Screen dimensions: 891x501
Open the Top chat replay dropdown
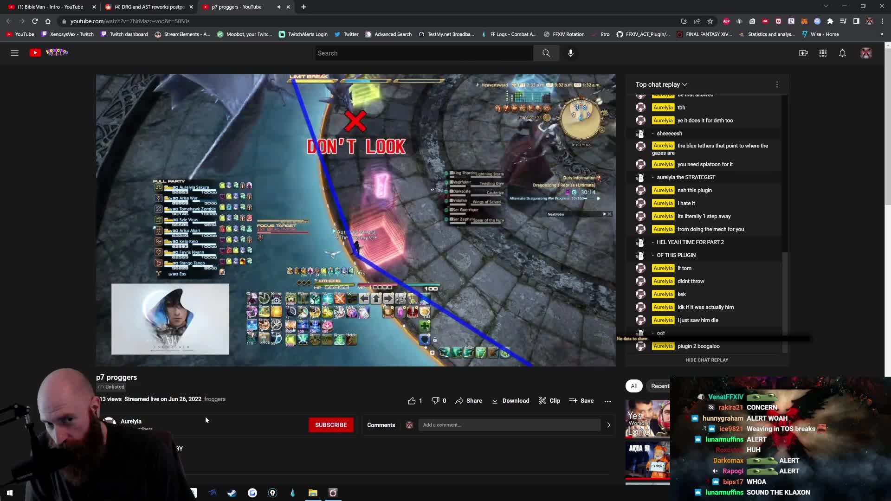point(661,84)
